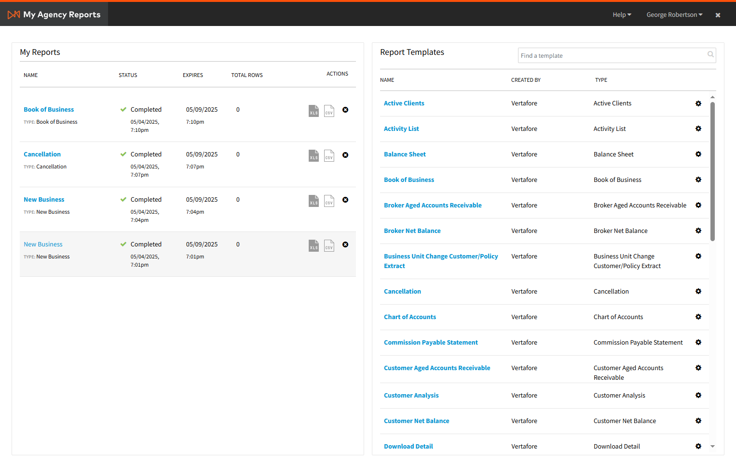The height and width of the screenshot is (463, 736).
Task: Open gear settings for Broker Net Balance template
Action: pos(698,231)
